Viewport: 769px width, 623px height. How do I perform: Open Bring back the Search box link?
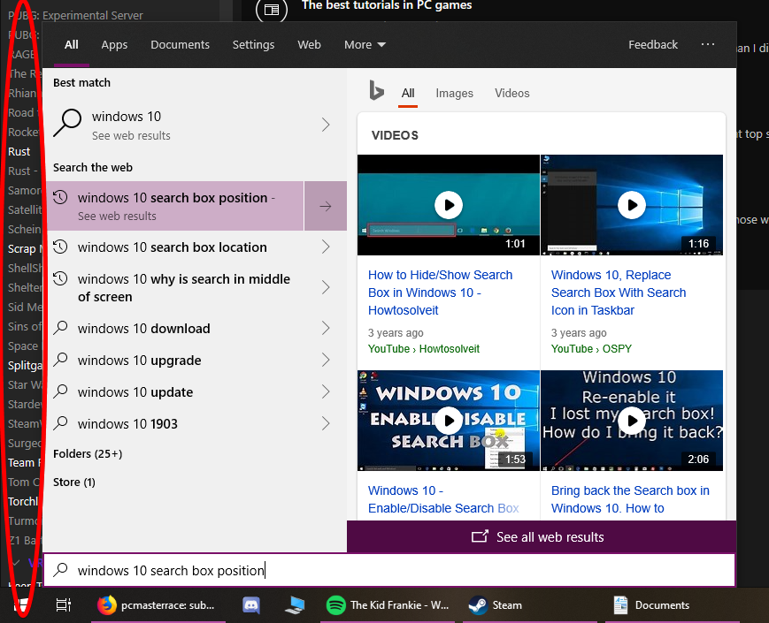click(630, 499)
